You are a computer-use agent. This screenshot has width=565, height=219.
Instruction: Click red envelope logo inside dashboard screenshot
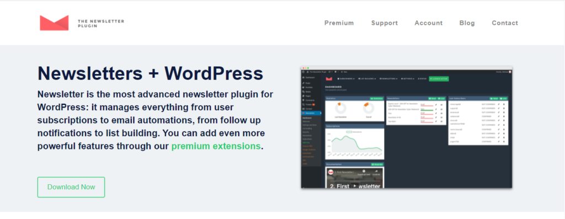329,78
